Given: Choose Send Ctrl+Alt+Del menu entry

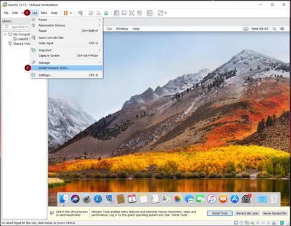Looking at the screenshot, I should (x=66, y=38).
